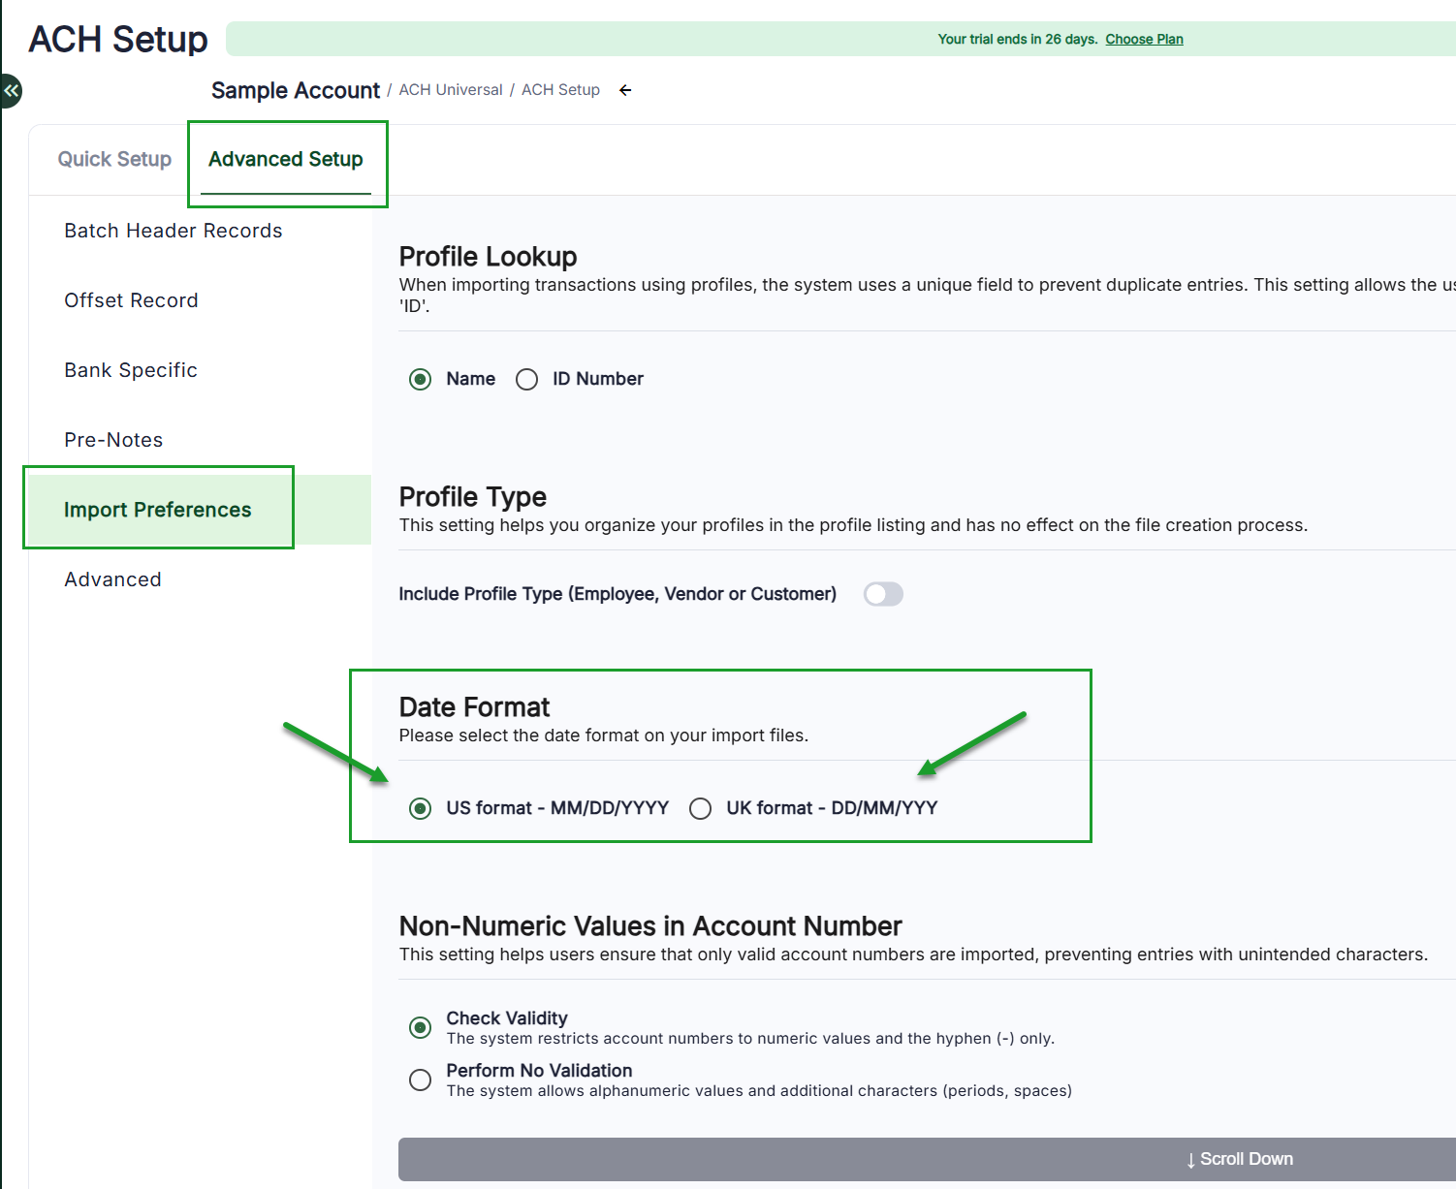Go to Offset Record settings
The height and width of the screenshot is (1189, 1456).
tap(131, 300)
